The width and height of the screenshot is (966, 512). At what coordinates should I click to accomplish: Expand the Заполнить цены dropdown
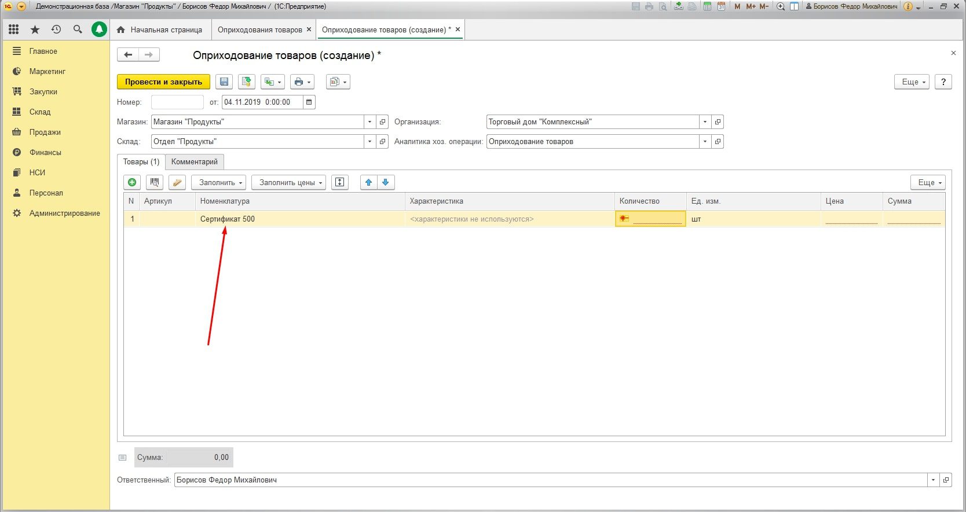[290, 182]
